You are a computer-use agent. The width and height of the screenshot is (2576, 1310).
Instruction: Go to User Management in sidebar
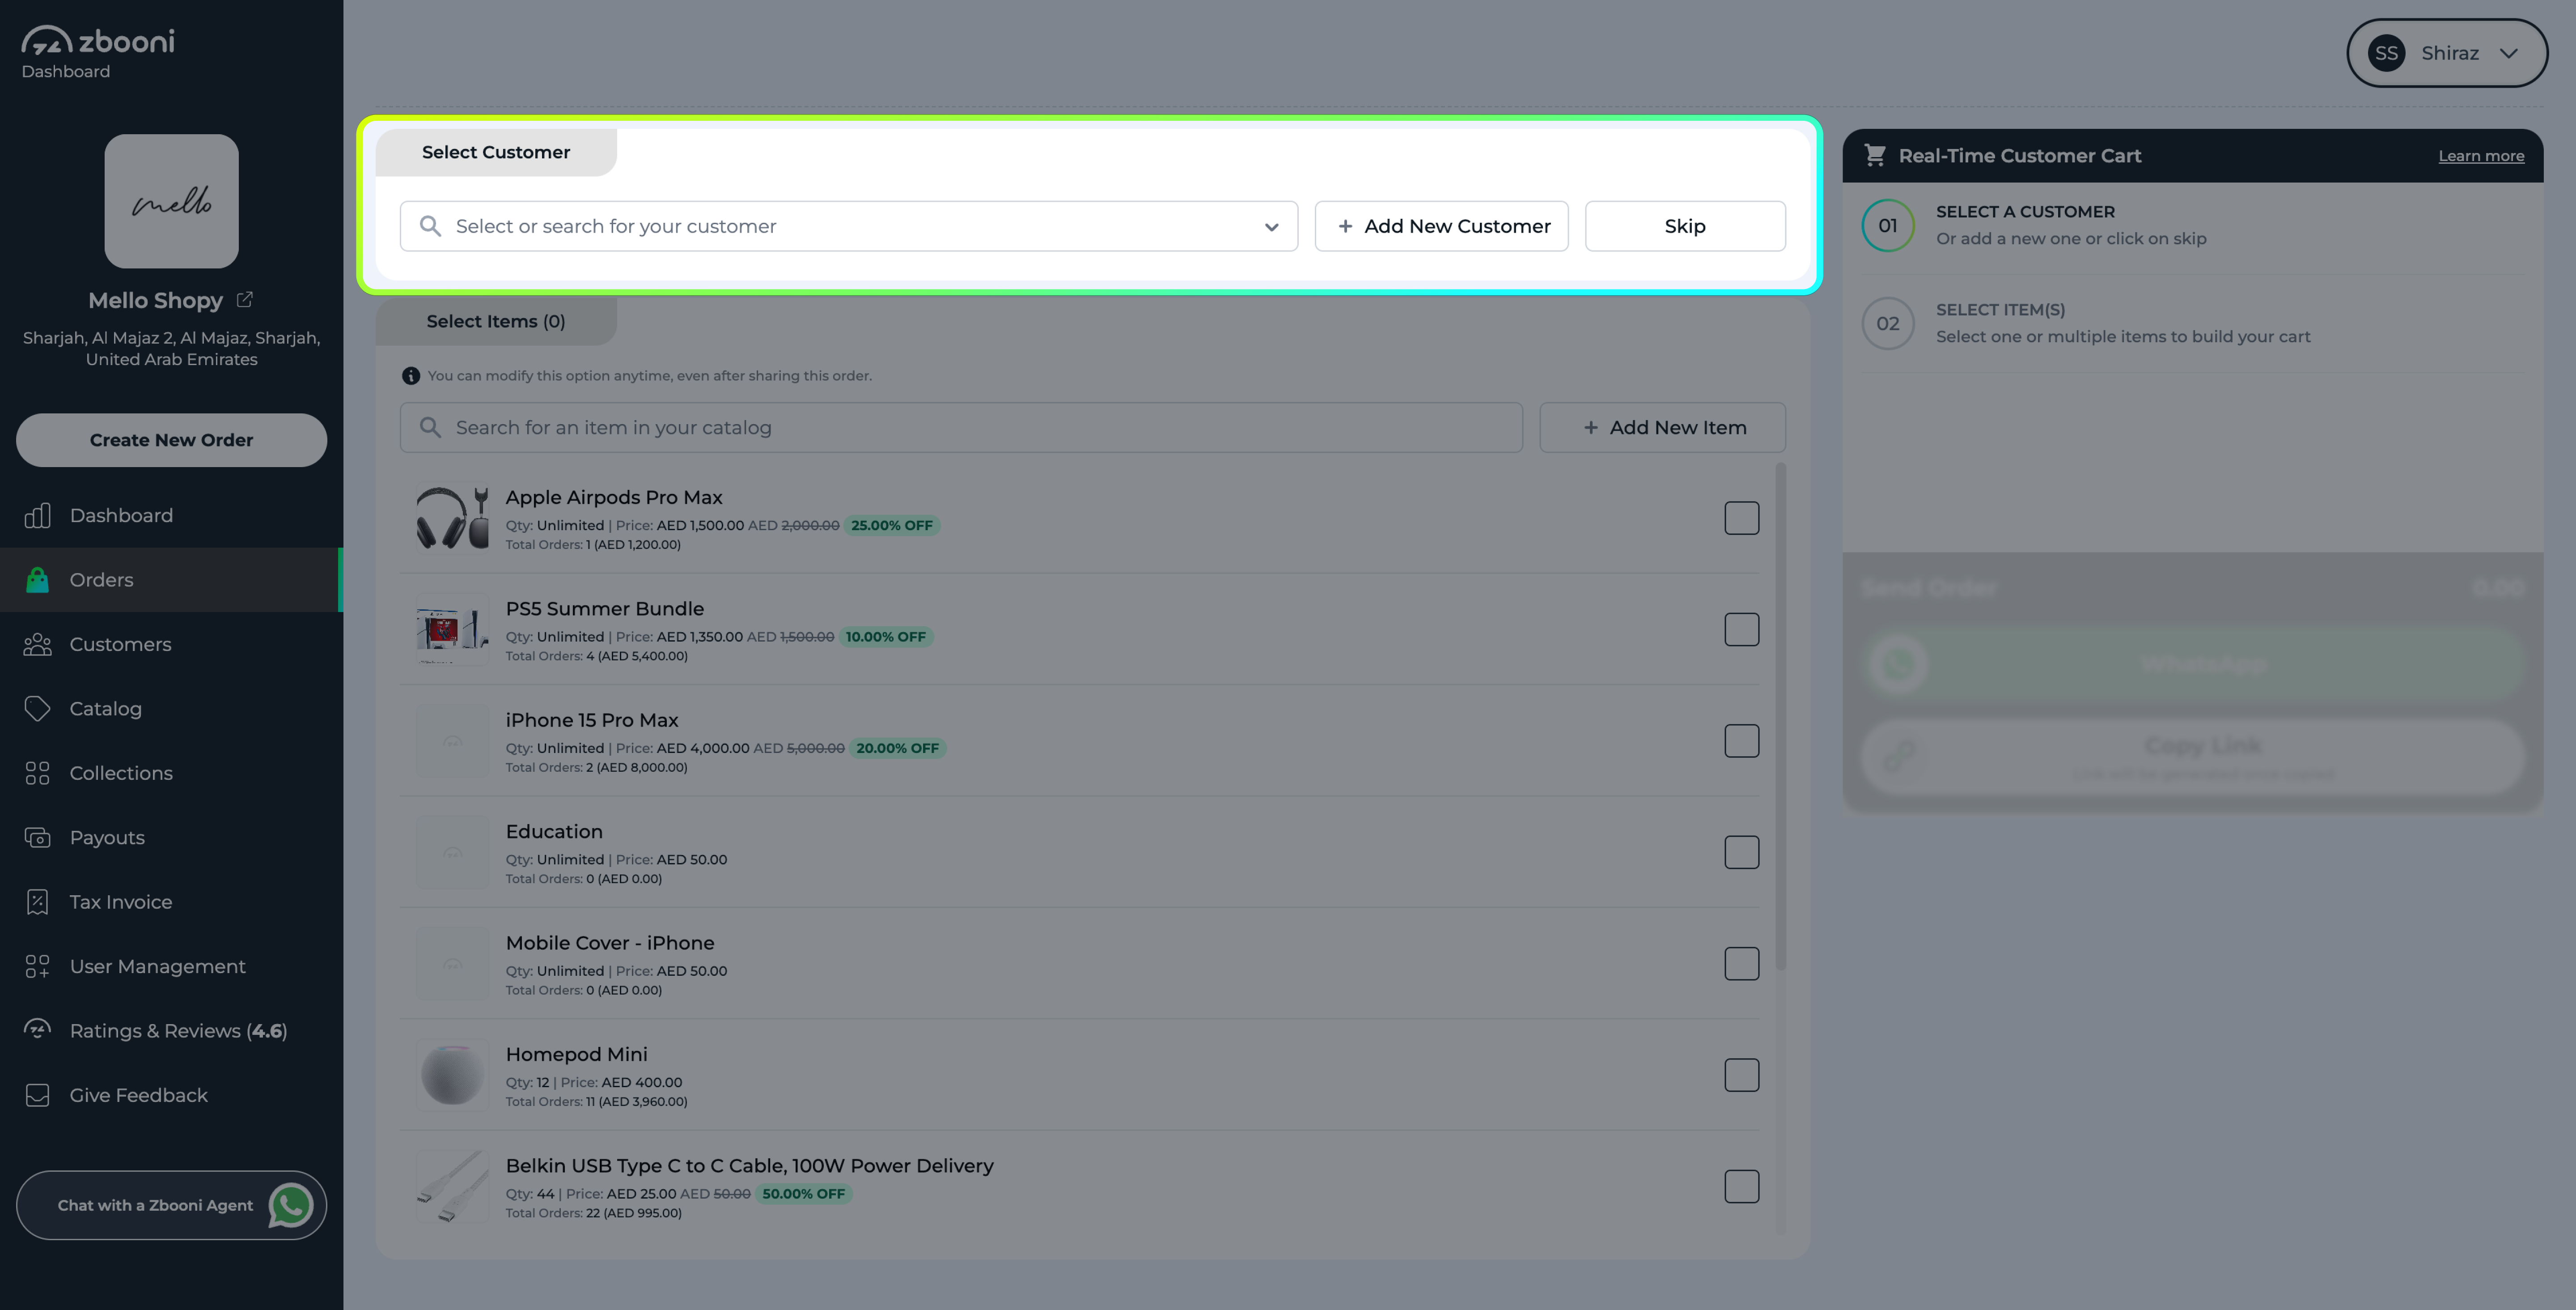click(157, 967)
